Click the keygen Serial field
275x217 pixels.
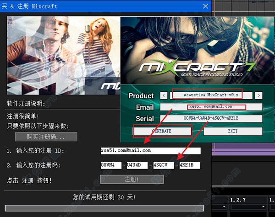coord(211,118)
